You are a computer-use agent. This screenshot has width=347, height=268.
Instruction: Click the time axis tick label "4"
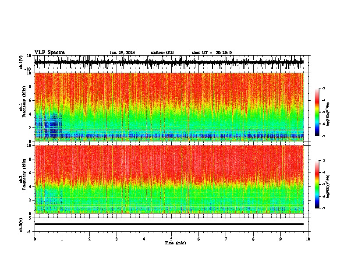click(x=144, y=239)
